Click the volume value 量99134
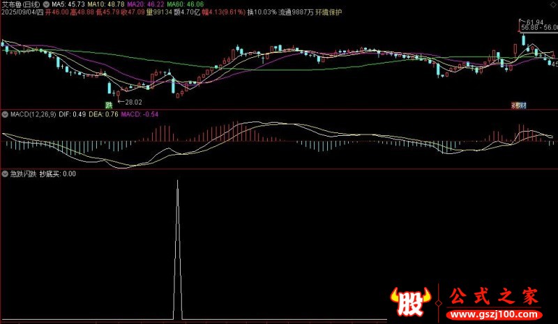Screen dimensions: 558x324 pyautogui.click(x=160, y=13)
